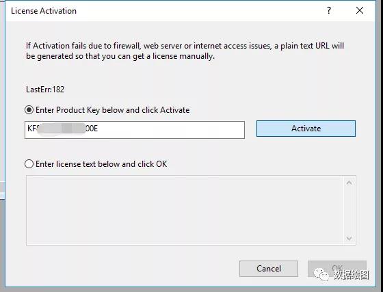Select the Enter license text radio button
383x292 pixels.
click(29, 164)
